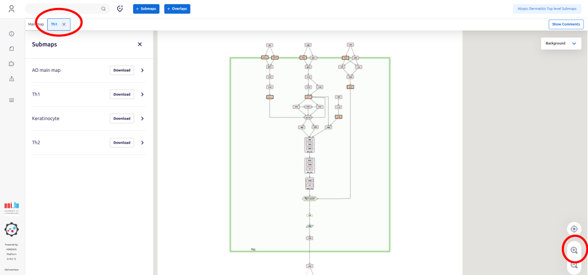Open the legend icon in sidebar
The width and height of the screenshot is (588, 275).
[12, 100]
